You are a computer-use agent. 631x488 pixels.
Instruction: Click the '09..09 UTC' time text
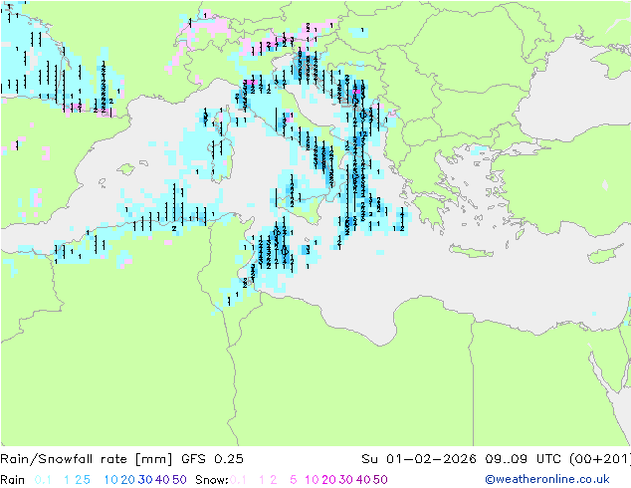click(x=525, y=459)
